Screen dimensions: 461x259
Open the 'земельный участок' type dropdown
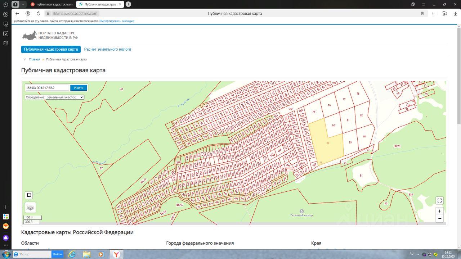point(65,97)
